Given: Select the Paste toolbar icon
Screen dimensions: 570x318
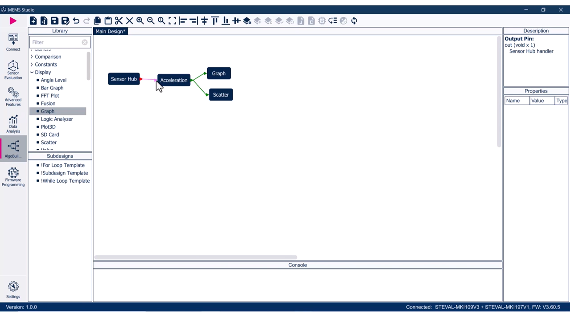Looking at the screenshot, I should tap(108, 20).
